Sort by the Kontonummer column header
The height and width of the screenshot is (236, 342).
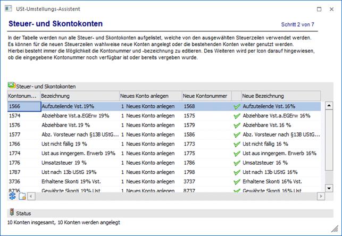pos(23,96)
